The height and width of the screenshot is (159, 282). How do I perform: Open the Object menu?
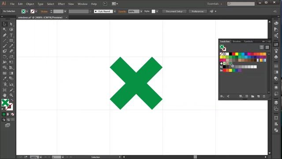[30, 4]
